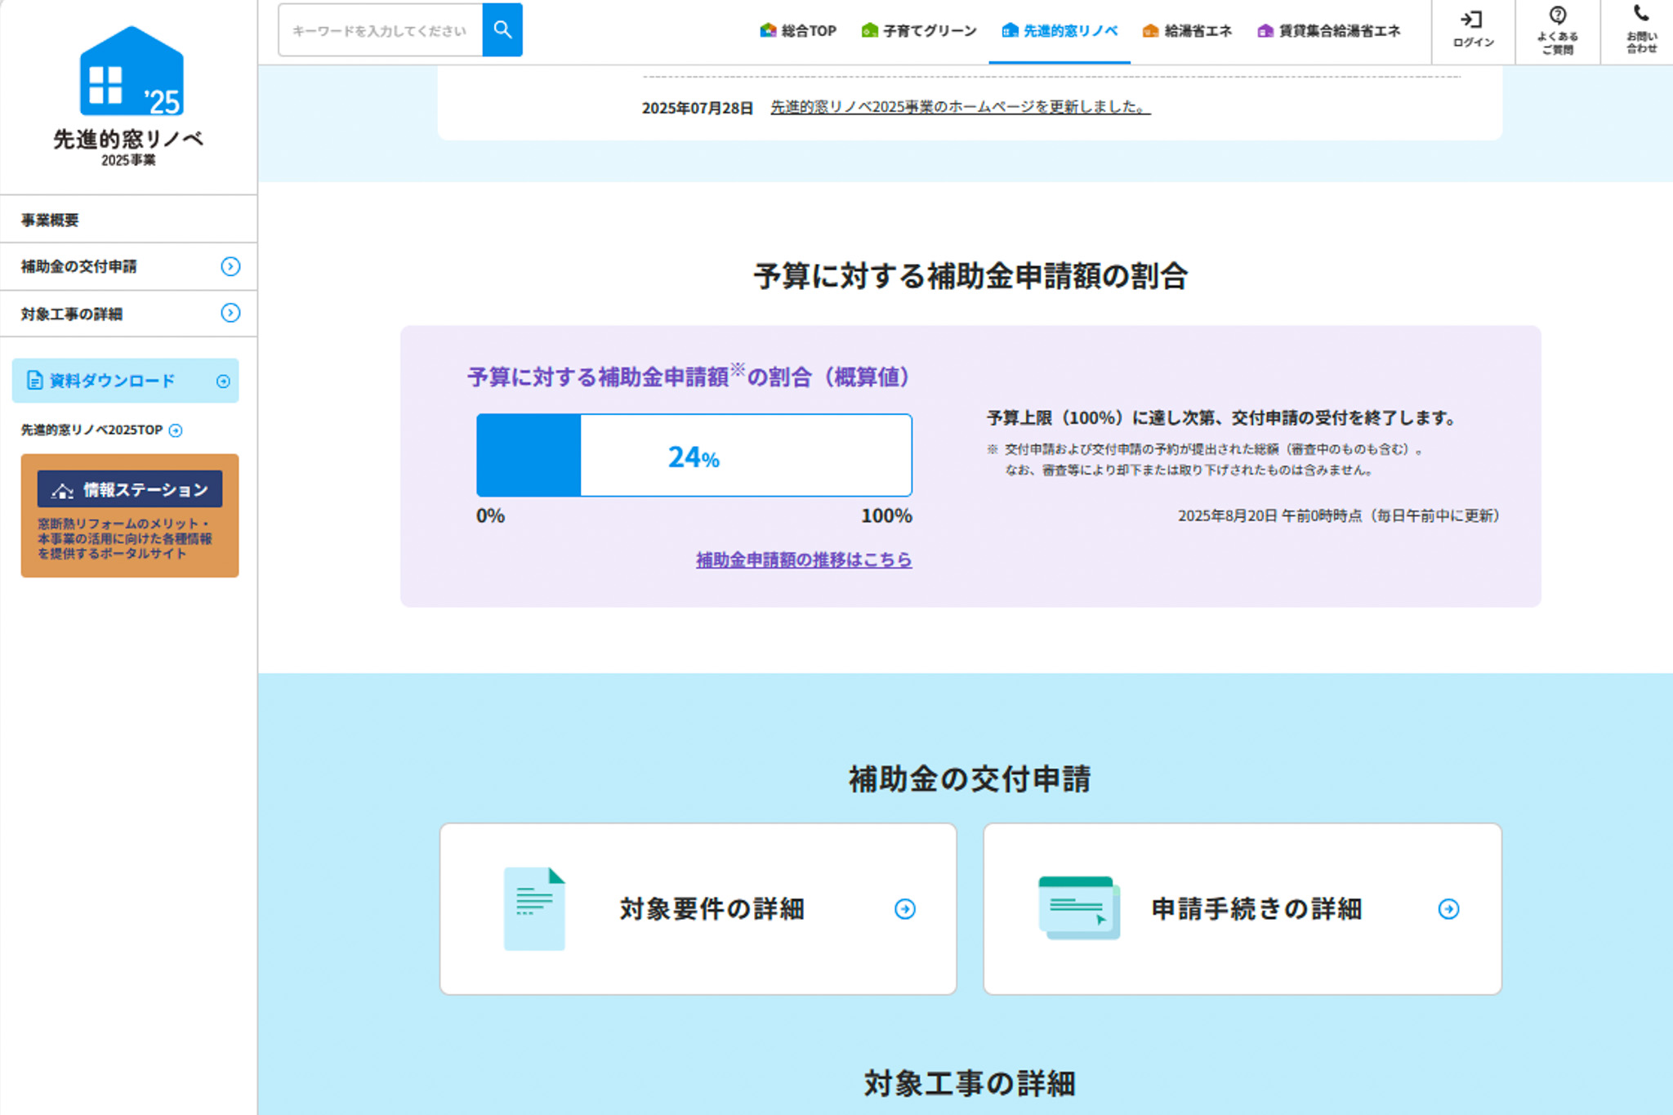Click browser window icon on 申請手続きの詳細 card
The height and width of the screenshot is (1115, 1673).
coord(1078,908)
